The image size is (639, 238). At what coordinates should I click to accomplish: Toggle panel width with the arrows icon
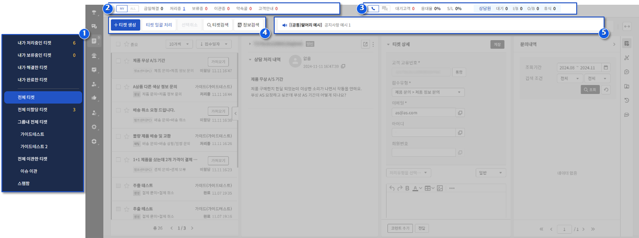(627, 26)
